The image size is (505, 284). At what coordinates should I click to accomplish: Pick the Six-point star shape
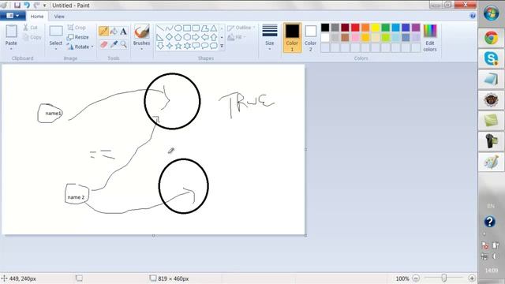coord(187,46)
